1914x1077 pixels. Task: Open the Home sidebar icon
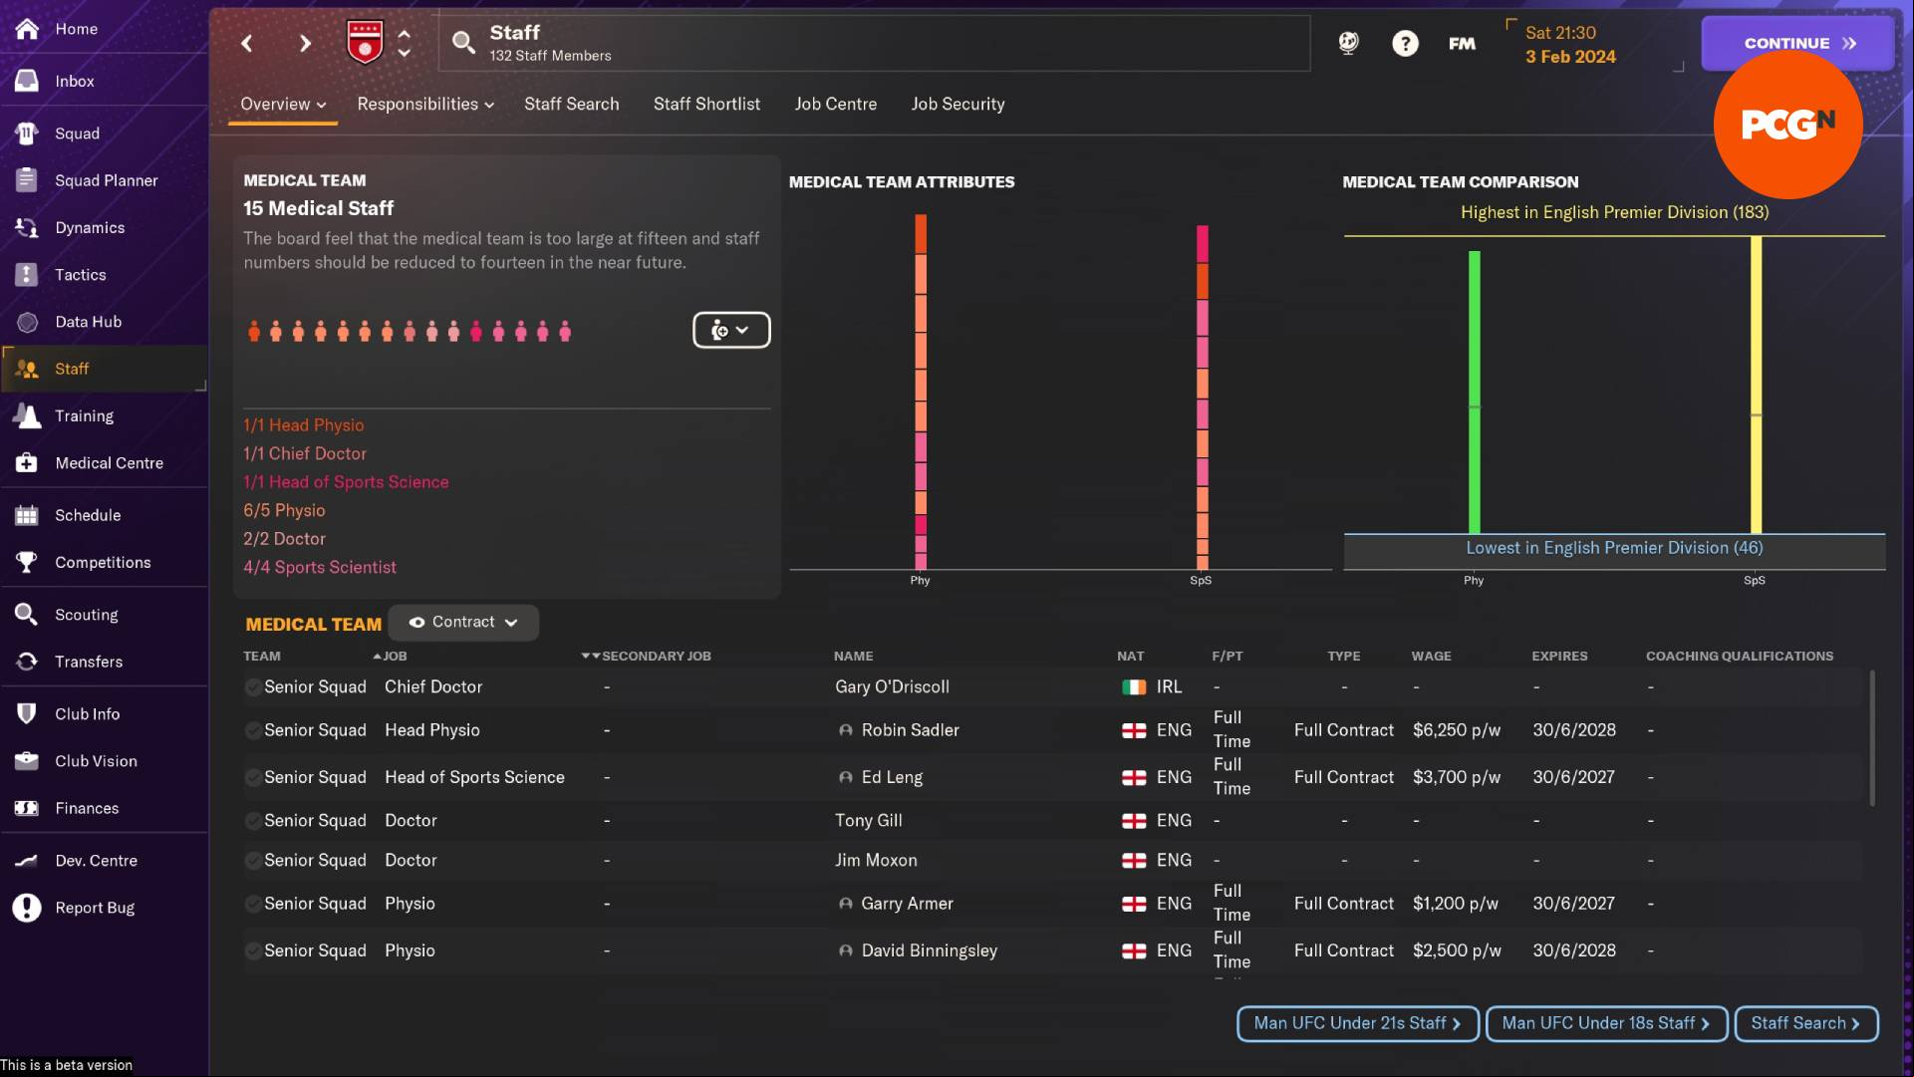27,29
